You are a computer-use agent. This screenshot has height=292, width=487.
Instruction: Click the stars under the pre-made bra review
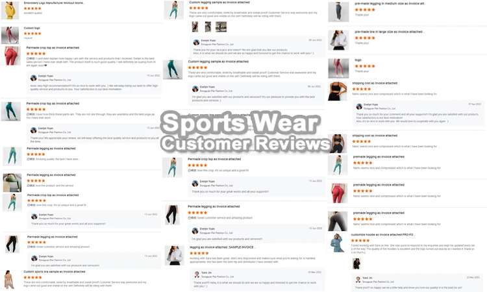[365, 38]
